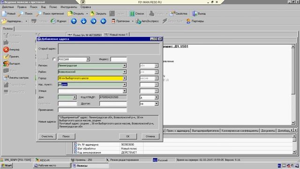Click the blue left arrow icon
Image resolution: width=300 pixels, height=169 pixels.
pos(103,21)
